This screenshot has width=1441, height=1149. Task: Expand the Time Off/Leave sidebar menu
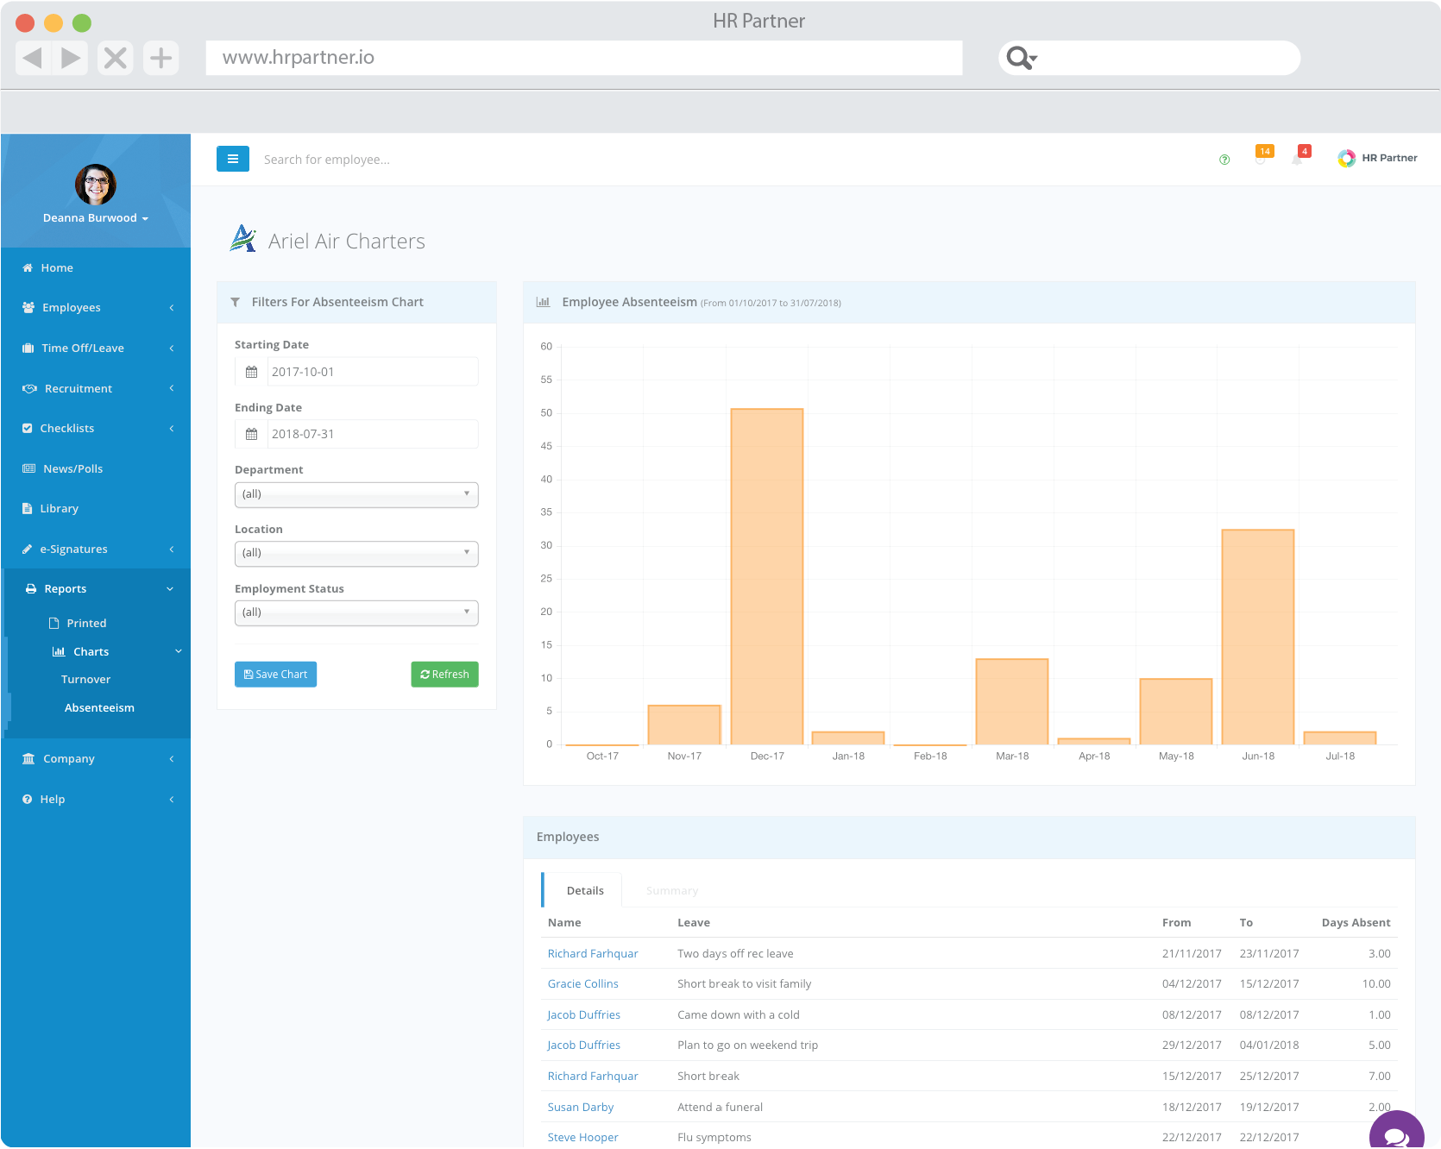click(x=96, y=348)
